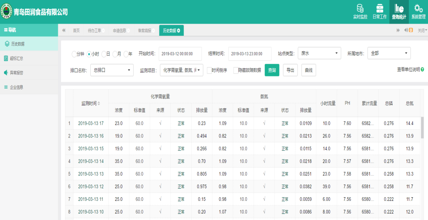Sort by 监测时间 column sort arrows

click(99, 103)
